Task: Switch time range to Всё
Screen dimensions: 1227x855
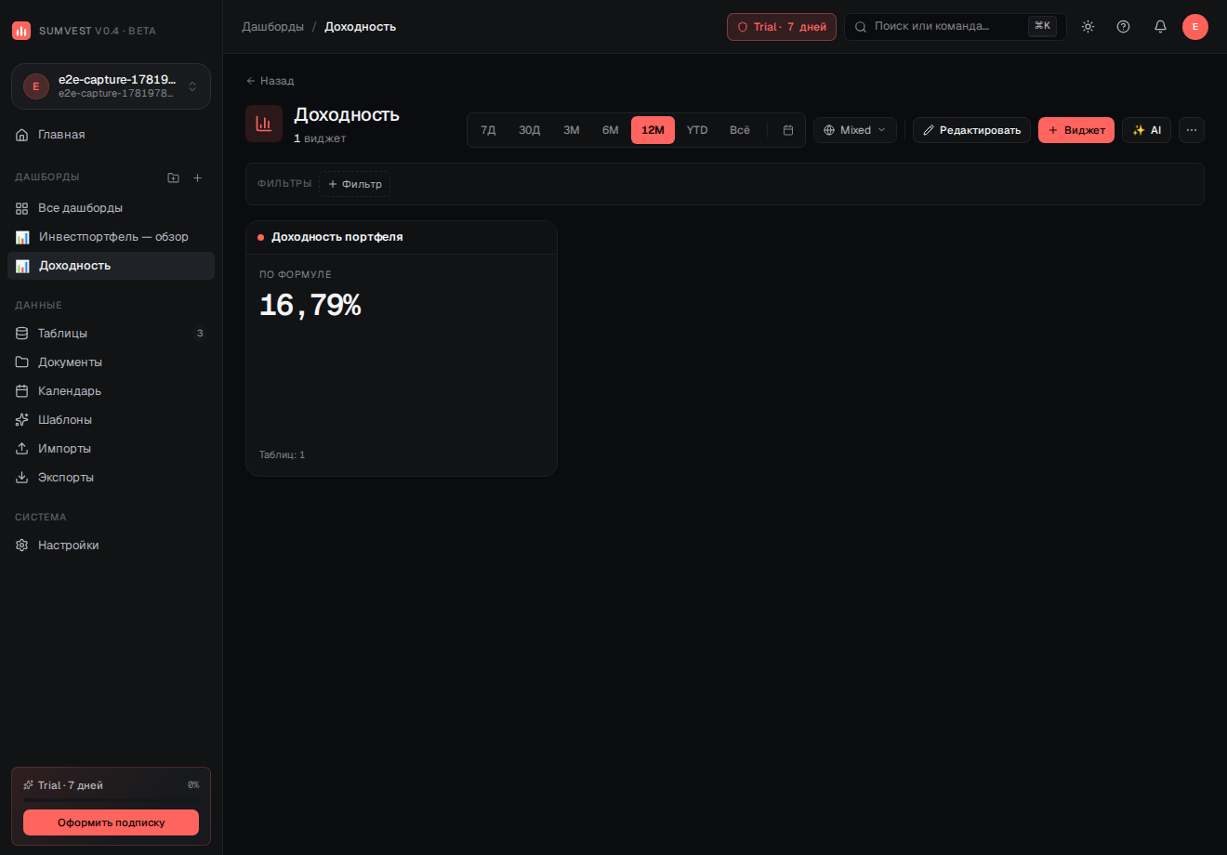Action: click(x=740, y=130)
